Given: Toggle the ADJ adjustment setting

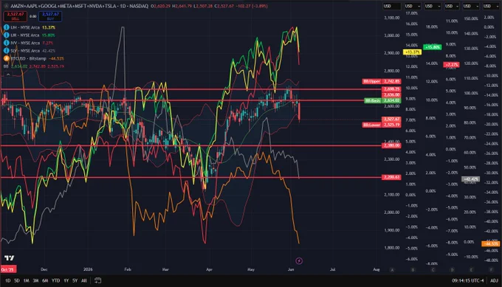Looking at the screenshot, I should [494, 280].
